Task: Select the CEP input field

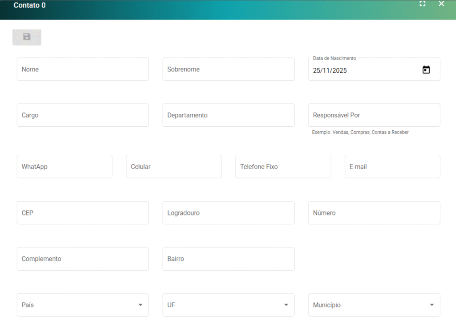Action: tap(83, 213)
